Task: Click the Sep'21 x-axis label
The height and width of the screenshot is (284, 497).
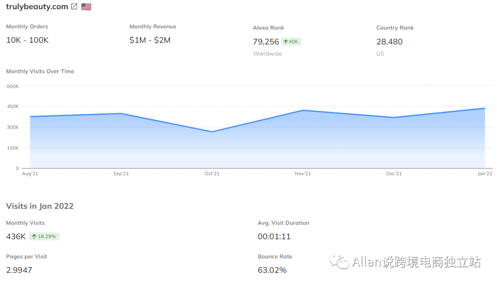Action: click(x=121, y=174)
